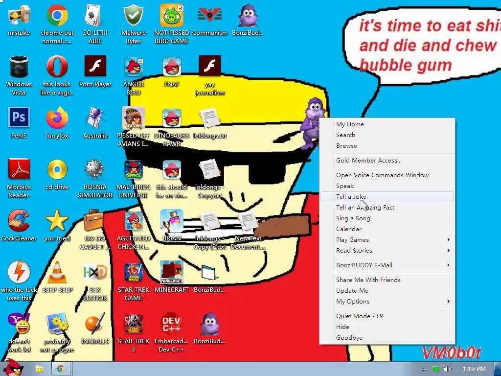The height and width of the screenshot is (376, 501).
Task: Open Gold Member Access menu item
Action: pos(387,161)
